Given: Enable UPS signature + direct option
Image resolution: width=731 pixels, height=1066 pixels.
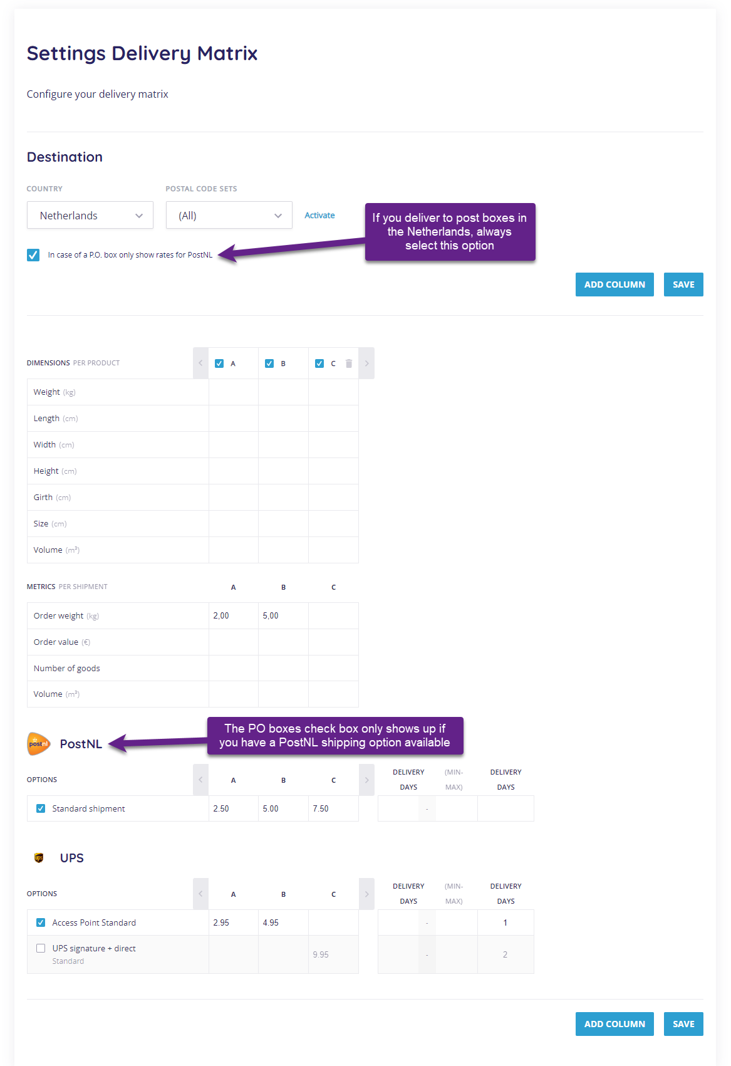Looking at the screenshot, I should coord(41,948).
